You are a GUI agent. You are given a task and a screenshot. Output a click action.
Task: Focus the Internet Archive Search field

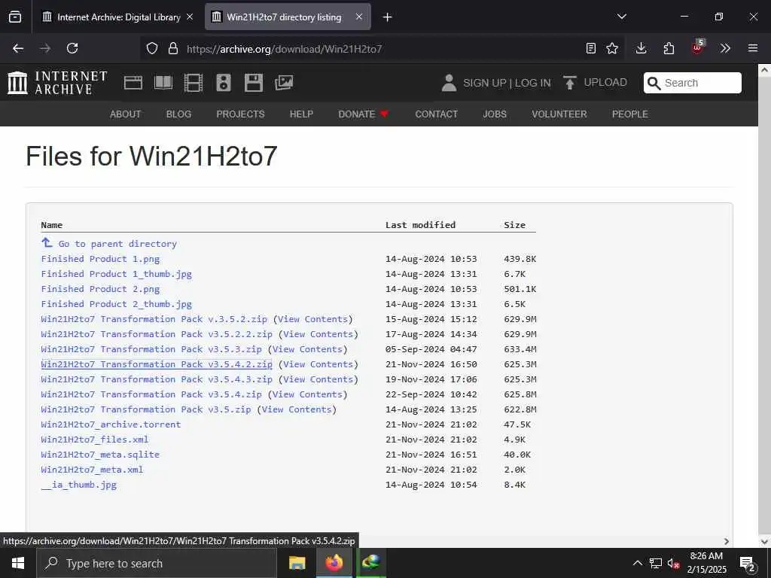tap(693, 83)
